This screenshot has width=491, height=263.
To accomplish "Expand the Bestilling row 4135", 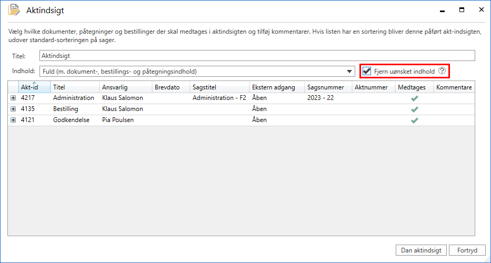I will pos(13,109).
